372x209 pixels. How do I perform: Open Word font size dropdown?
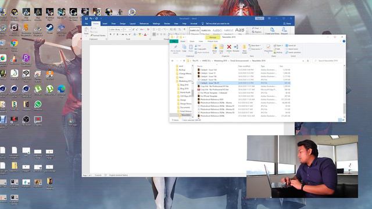click(x=130, y=30)
